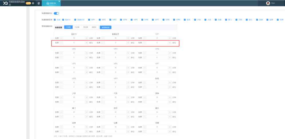The height and width of the screenshot is (139, 285).
Task: Click the 应用到全部 button
Action: coord(106,27)
